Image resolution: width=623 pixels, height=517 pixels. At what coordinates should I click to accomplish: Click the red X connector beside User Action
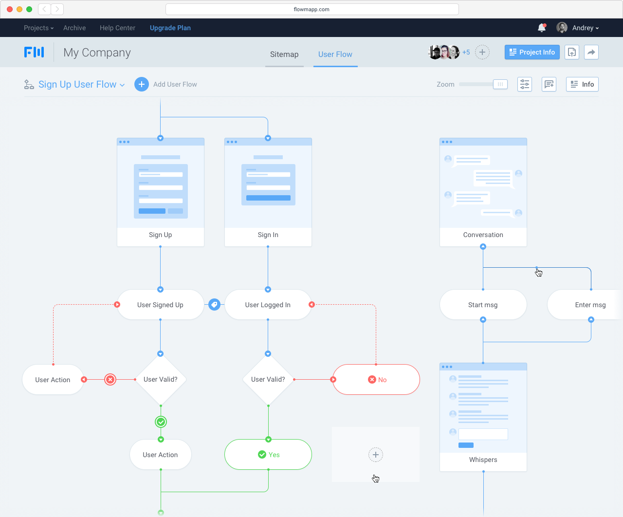click(110, 379)
